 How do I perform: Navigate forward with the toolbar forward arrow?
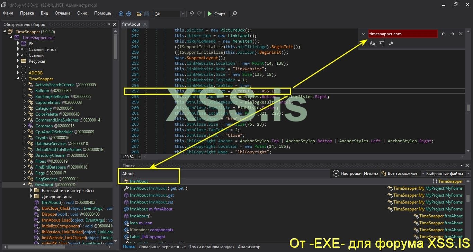click(x=128, y=14)
